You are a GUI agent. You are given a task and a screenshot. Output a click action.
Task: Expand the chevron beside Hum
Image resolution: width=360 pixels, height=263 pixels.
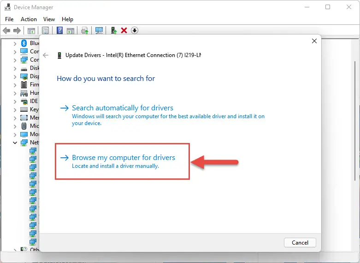point(15,93)
